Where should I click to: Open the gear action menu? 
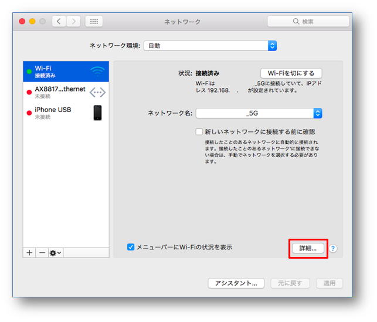pyautogui.click(x=56, y=253)
